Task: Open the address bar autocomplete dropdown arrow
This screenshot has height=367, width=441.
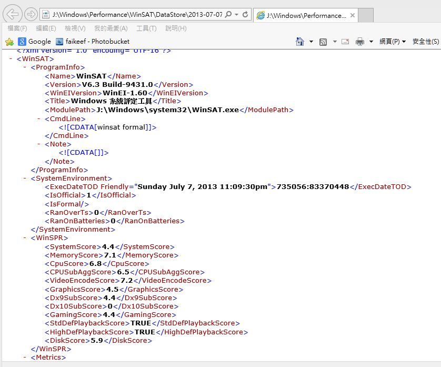Action: [236, 15]
